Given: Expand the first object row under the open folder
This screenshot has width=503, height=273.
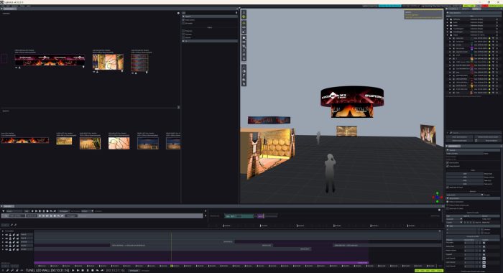Looking at the screenshot, I should coord(450,38).
